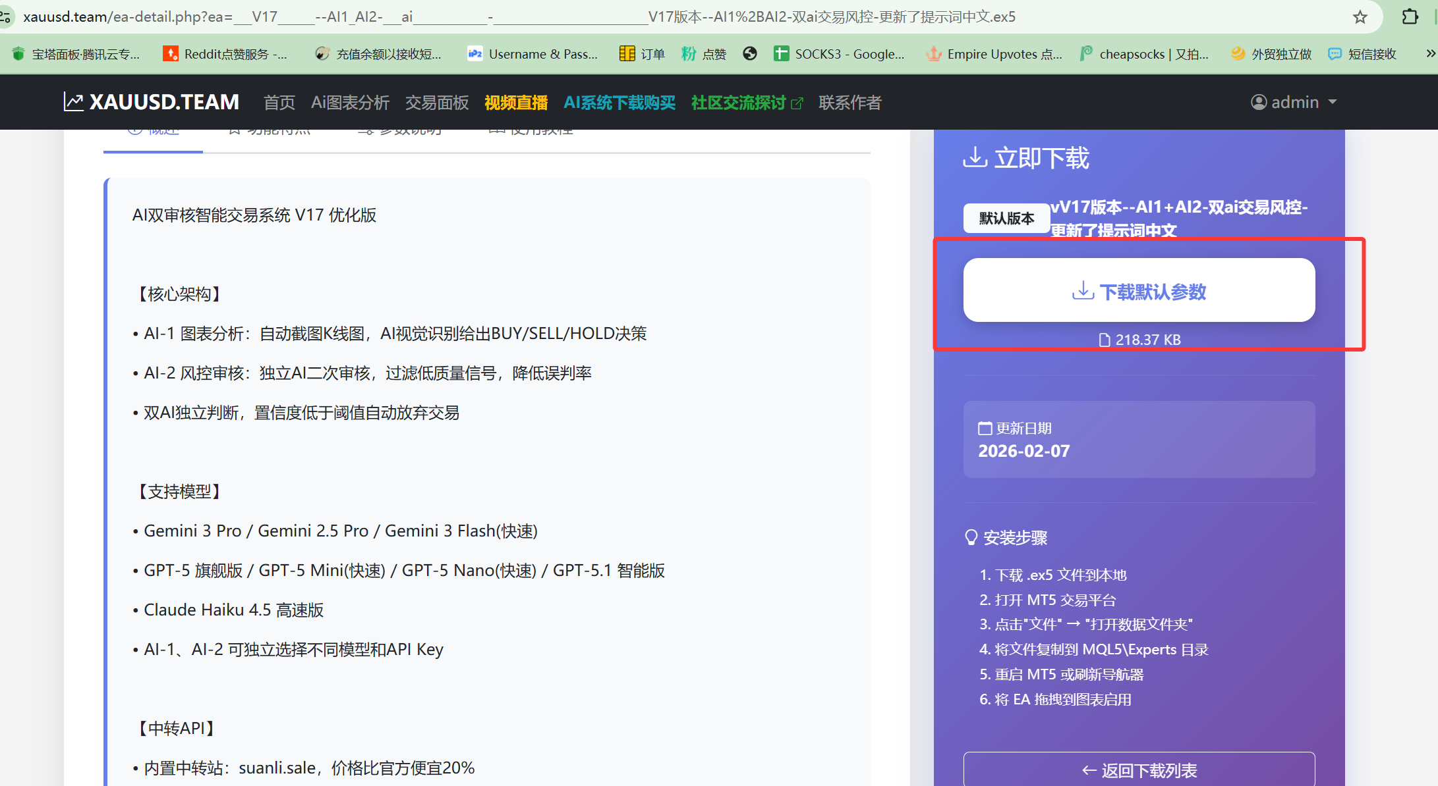Click the 【支持模型】 section heading
1438x786 pixels.
pyautogui.click(x=179, y=492)
